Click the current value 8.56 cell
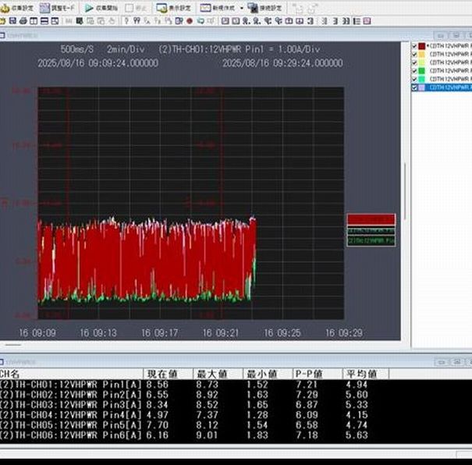 [157, 385]
